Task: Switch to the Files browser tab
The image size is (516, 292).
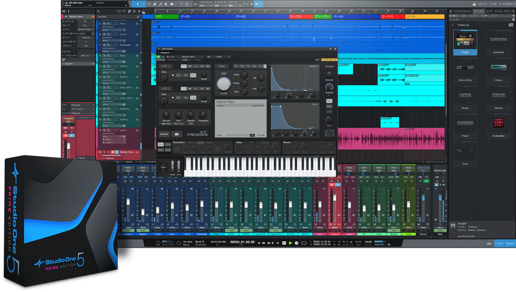Action: pyautogui.click(x=499, y=11)
